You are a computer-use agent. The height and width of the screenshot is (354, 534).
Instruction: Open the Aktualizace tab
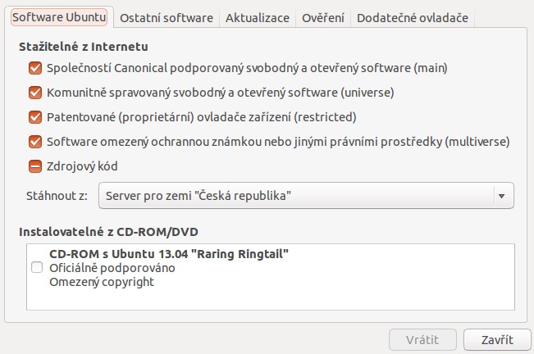(257, 17)
